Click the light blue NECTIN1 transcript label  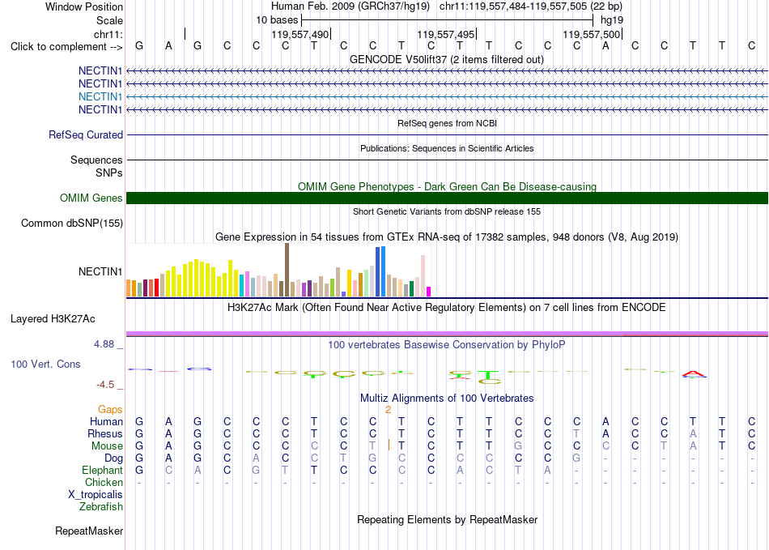[x=100, y=96]
